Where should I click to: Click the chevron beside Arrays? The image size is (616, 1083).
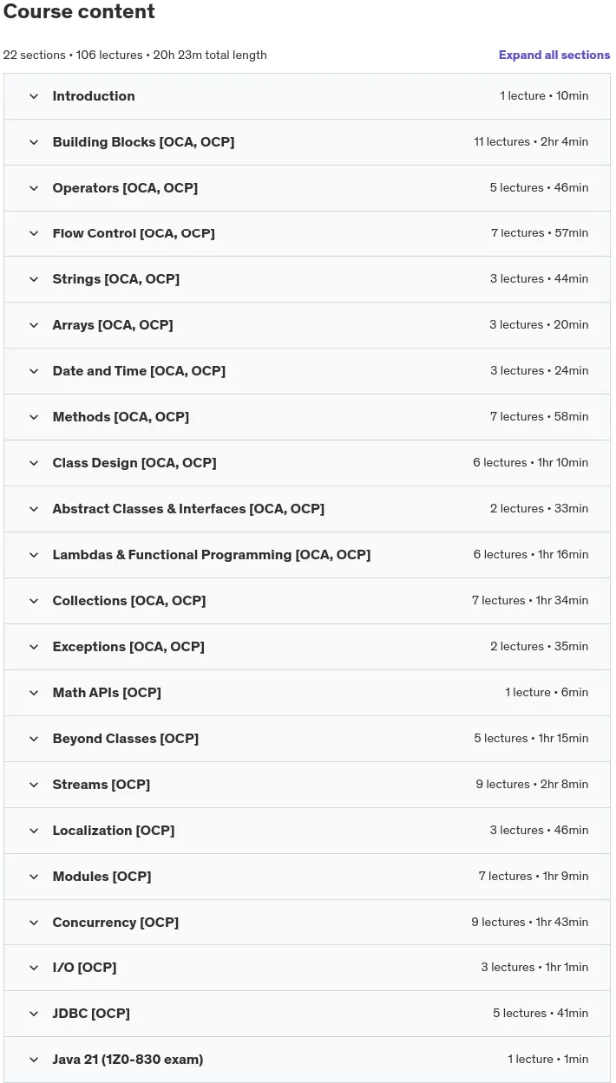[34, 325]
